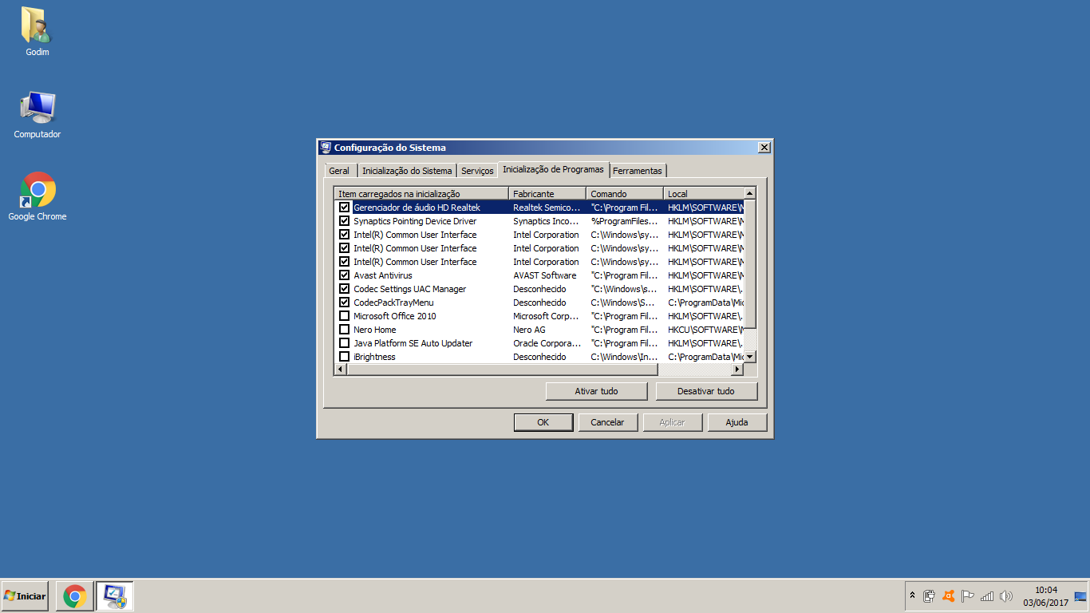Switch to Inicialização do Sistema tab
Image resolution: width=1090 pixels, height=613 pixels.
tap(407, 171)
